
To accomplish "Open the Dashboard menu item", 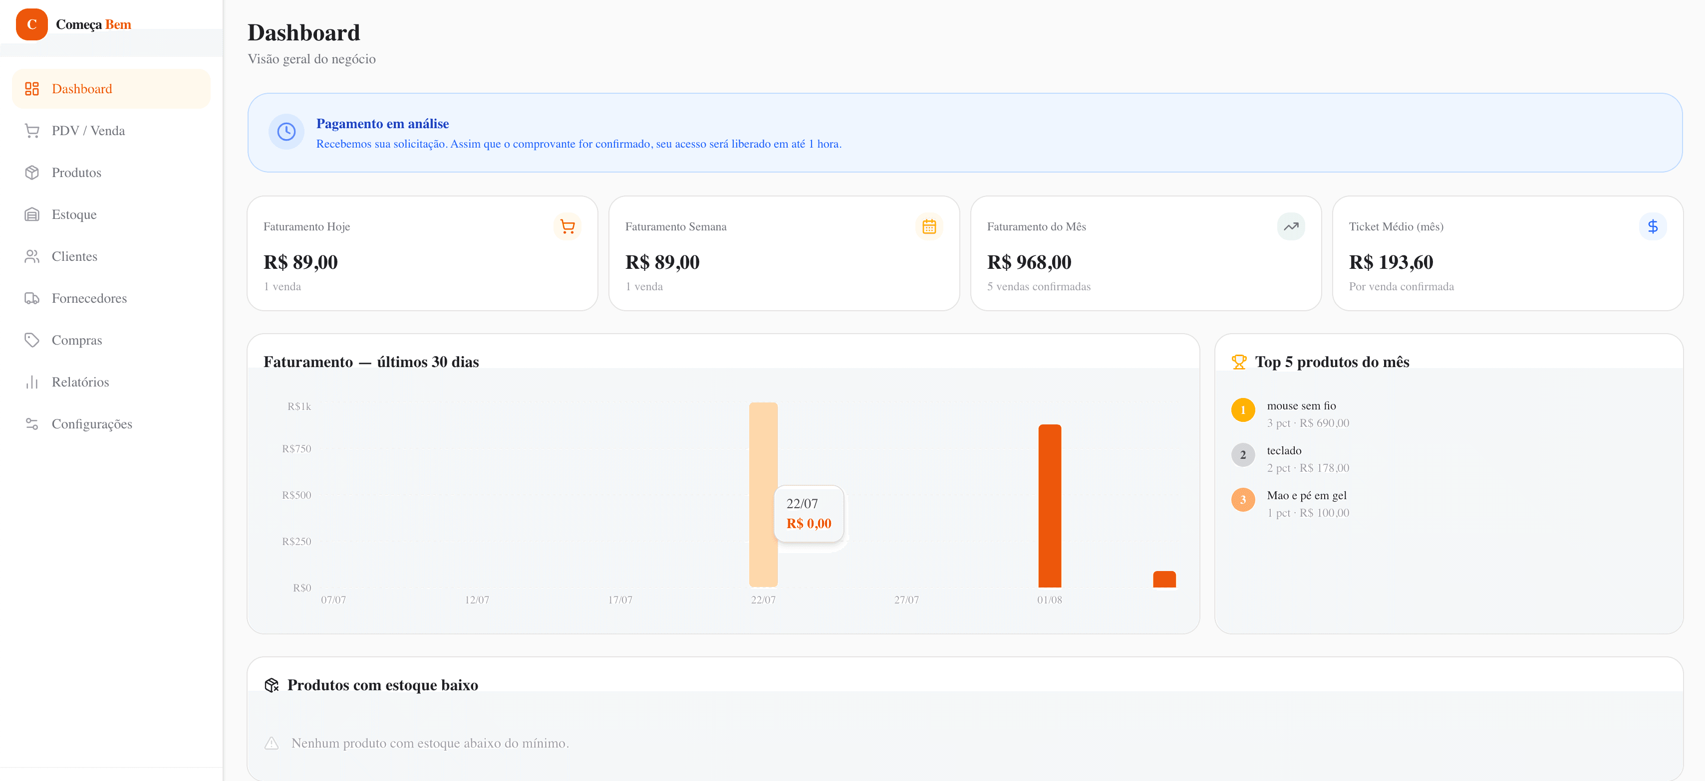I will pos(111,89).
